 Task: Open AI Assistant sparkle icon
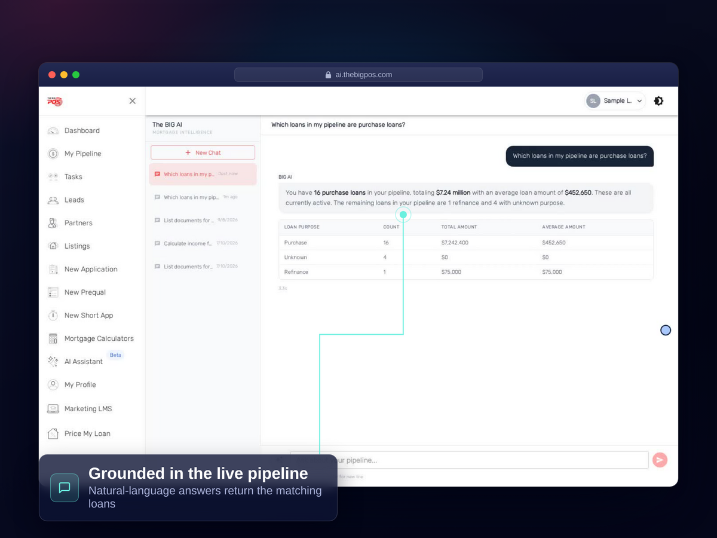coord(53,362)
